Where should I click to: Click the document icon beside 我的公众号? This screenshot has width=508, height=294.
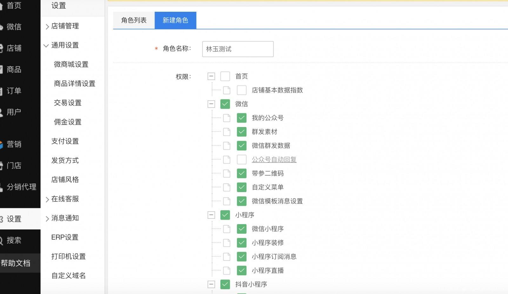tap(227, 118)
